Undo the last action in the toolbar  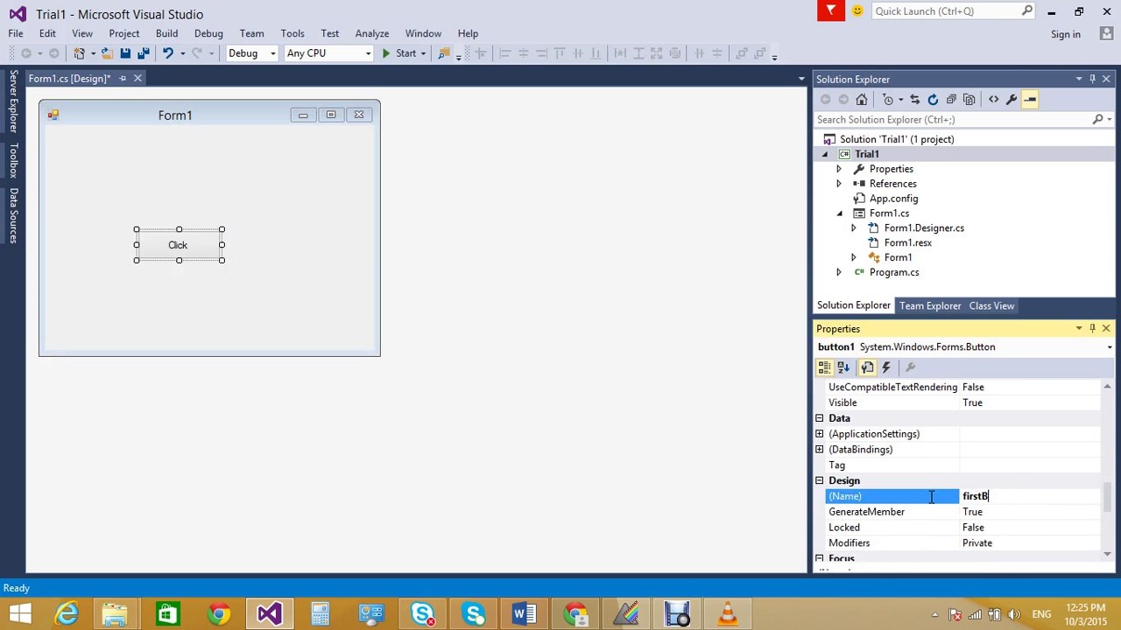(167, 53)
